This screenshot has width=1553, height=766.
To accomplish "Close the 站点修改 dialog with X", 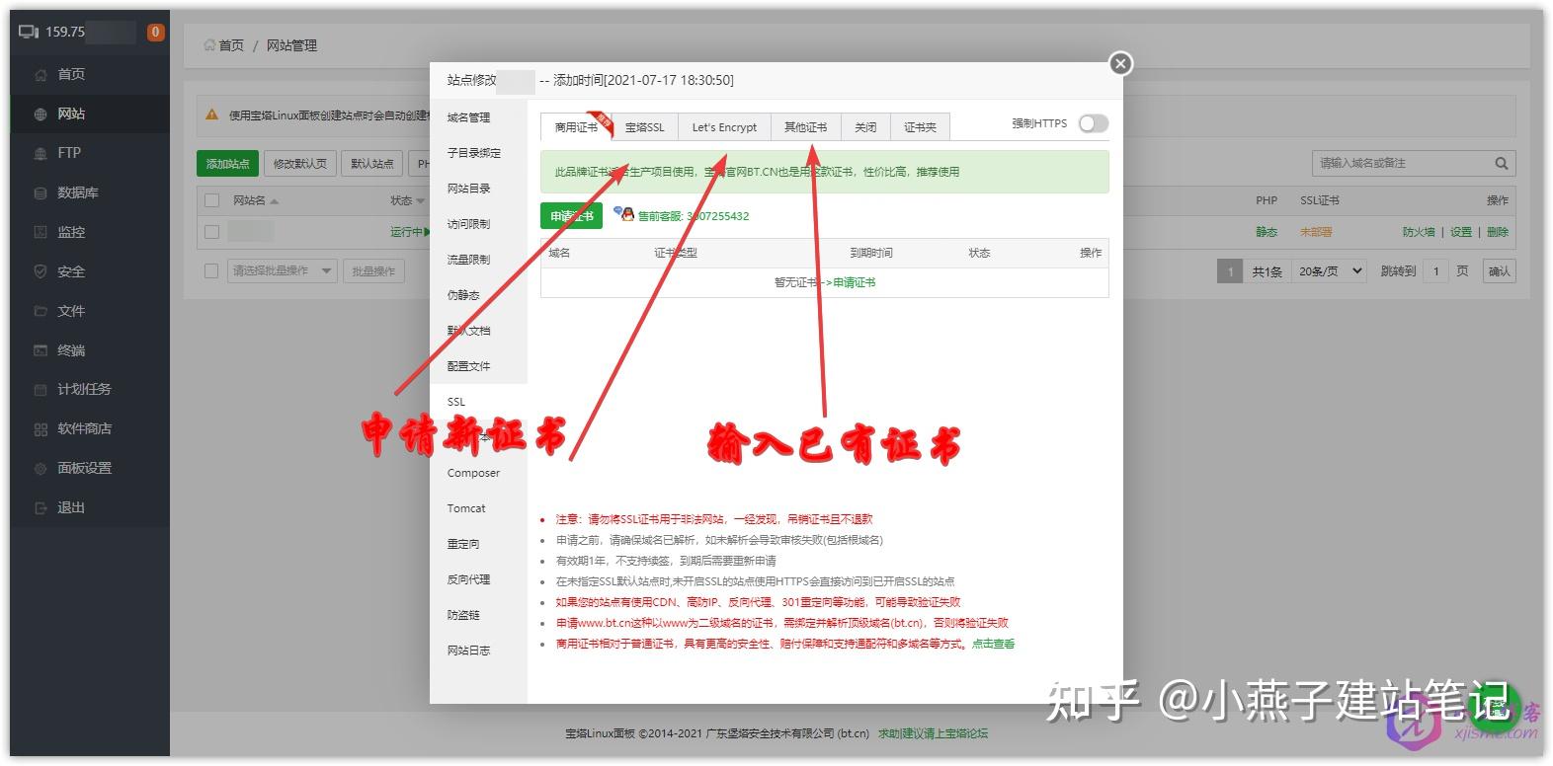I will (1120, 63).
